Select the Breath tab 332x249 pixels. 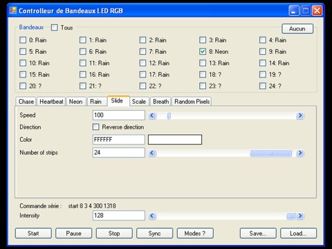coord(160,102)
